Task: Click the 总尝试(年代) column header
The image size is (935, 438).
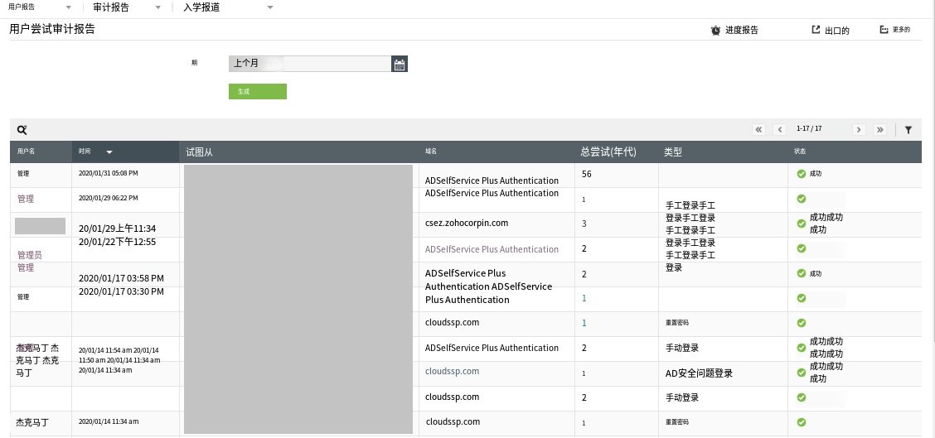Action: click(x=608, y=152)
